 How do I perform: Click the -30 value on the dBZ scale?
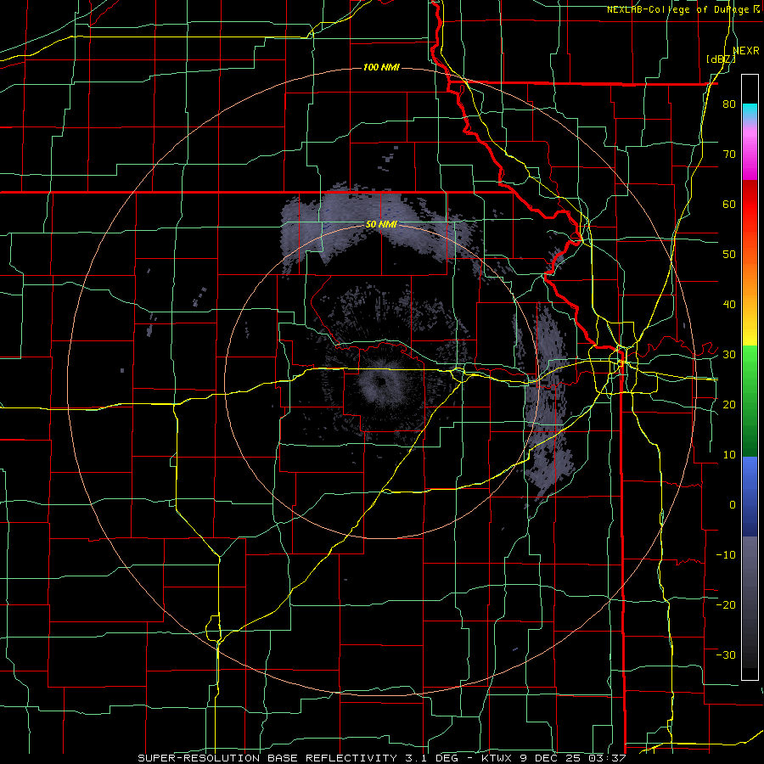(x=726, y=654)
